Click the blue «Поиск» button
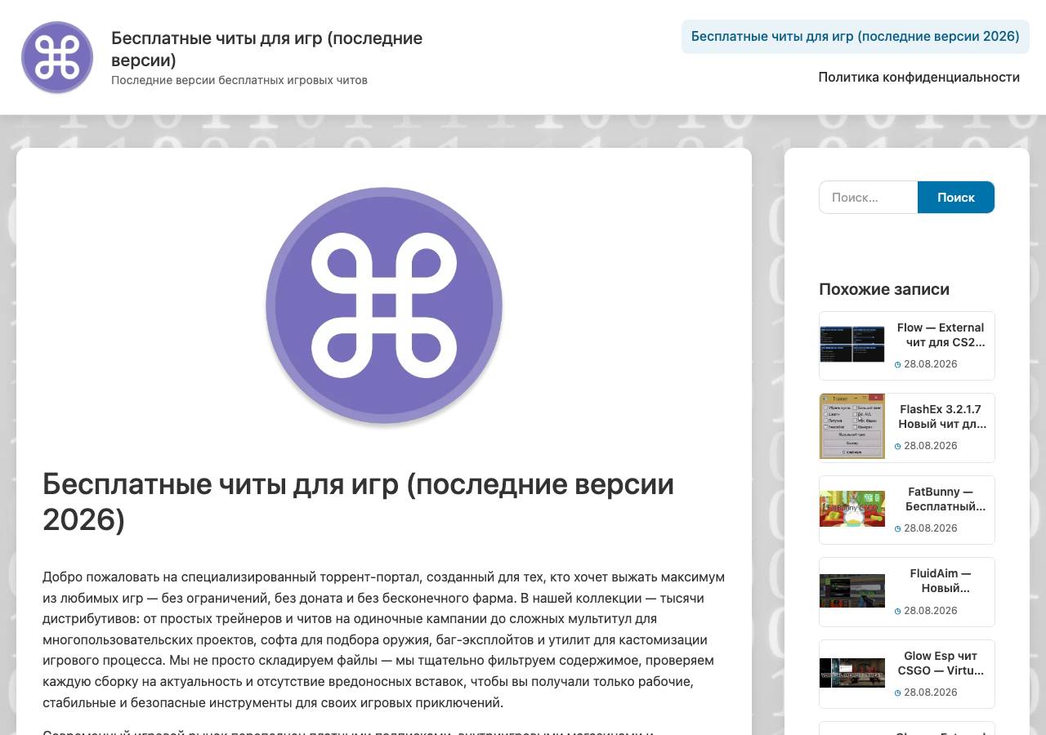1046x735 pixels. coord(956,198)
